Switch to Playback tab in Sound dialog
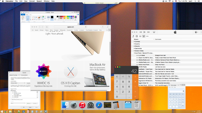The height and width of the screenshot is (113, 202). [x=11, y=75]
